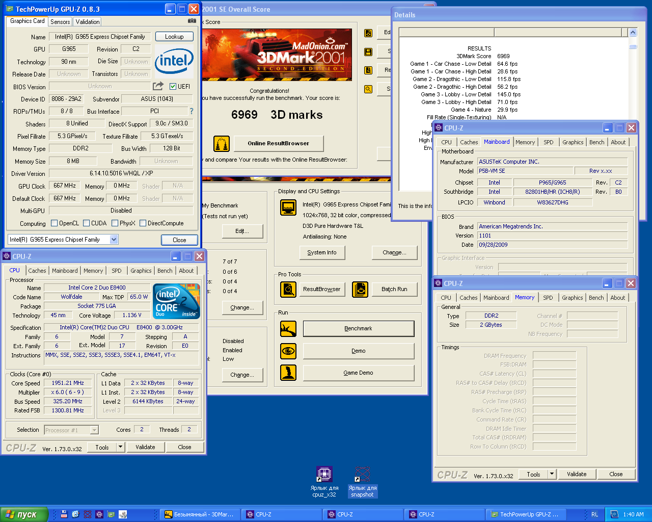The image size is (652, 522).
Task: Click the Winbond LPCIO link
Action: coord(494,202)
